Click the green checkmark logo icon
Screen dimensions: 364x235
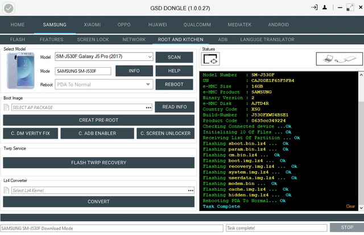click(9, 9)
